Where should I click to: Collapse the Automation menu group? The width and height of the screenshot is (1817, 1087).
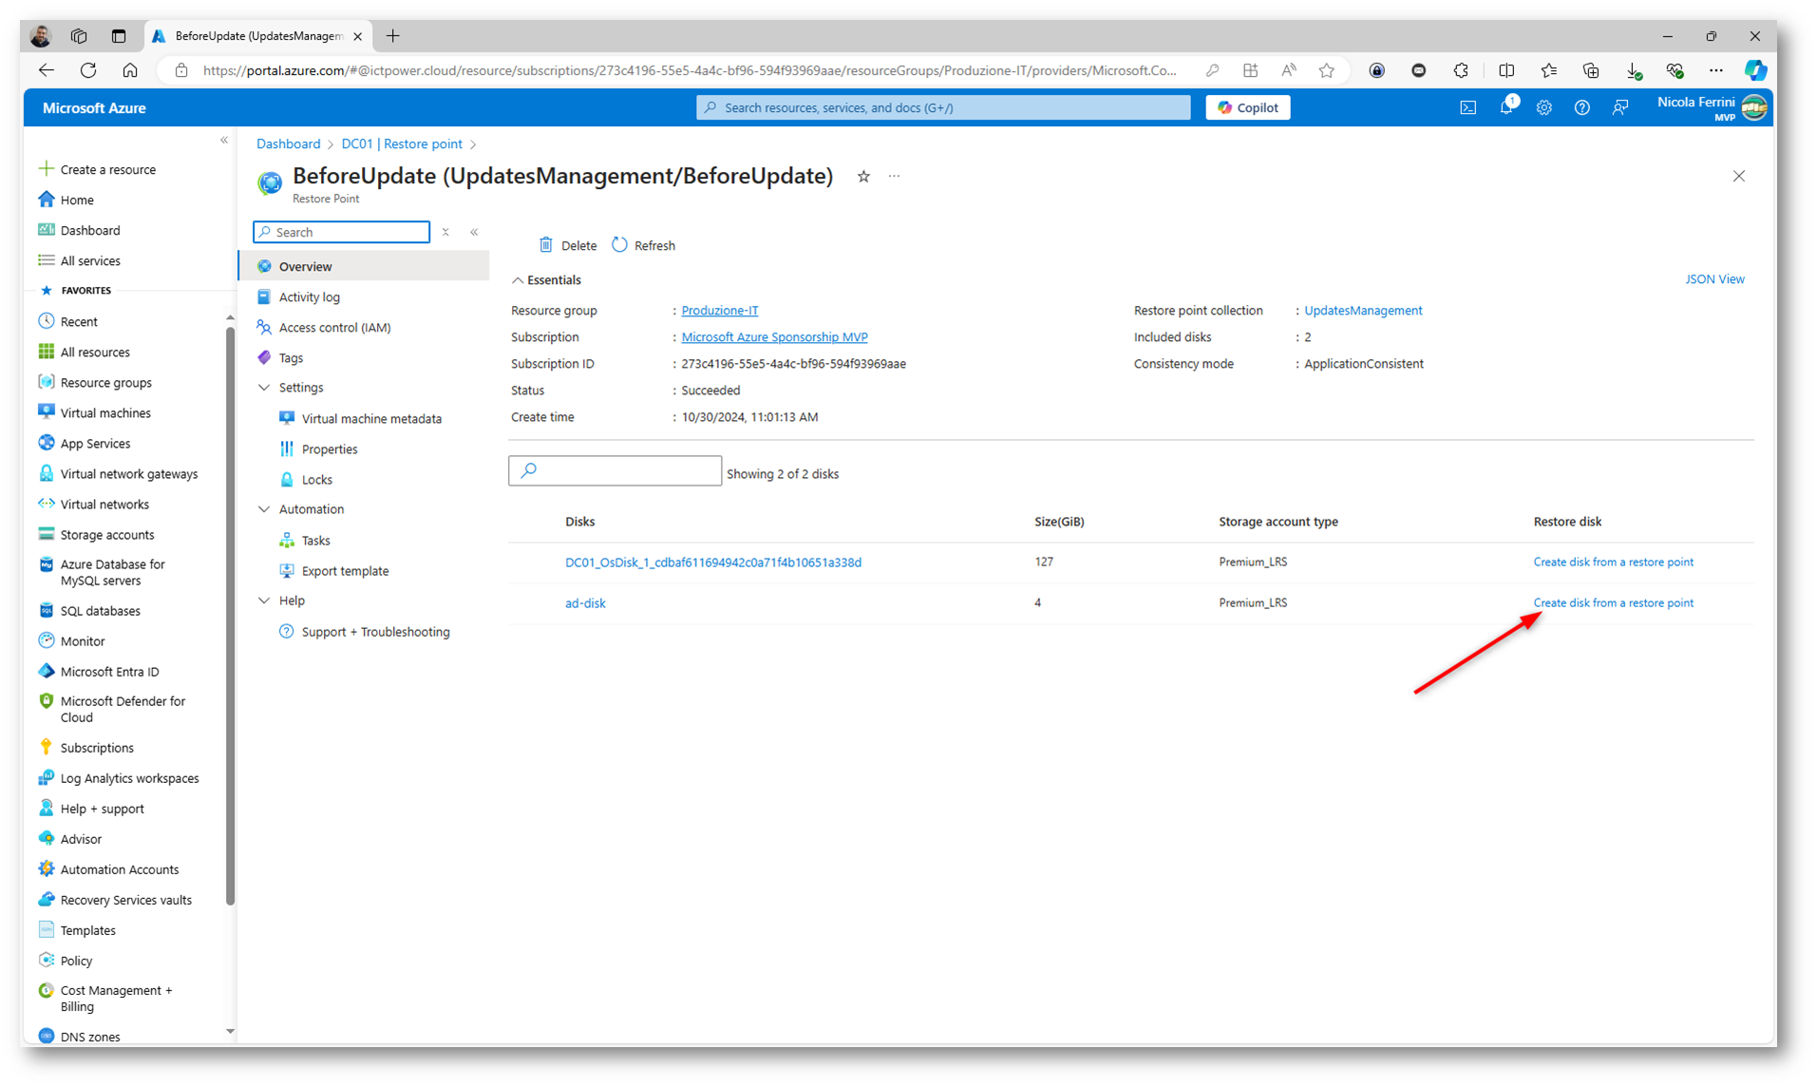pos(264,509)
